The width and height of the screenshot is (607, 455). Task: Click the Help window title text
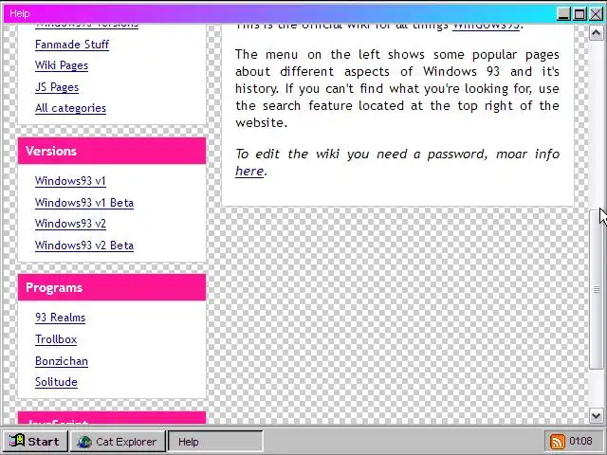click(x=19, y=13)
